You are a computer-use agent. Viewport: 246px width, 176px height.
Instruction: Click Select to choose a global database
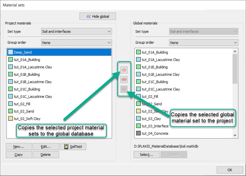(x=147, y=154)
